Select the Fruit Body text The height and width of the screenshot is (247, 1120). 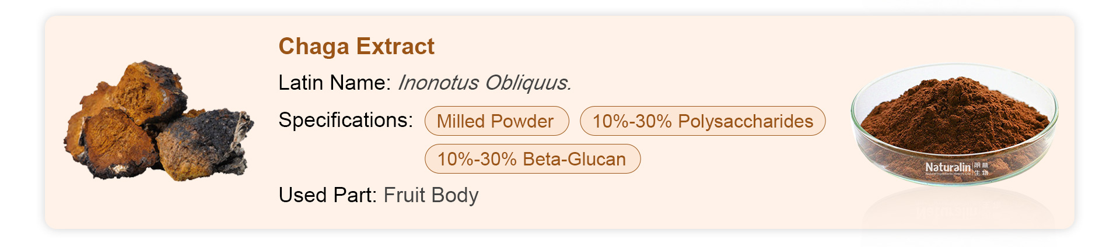coord(431,195)
